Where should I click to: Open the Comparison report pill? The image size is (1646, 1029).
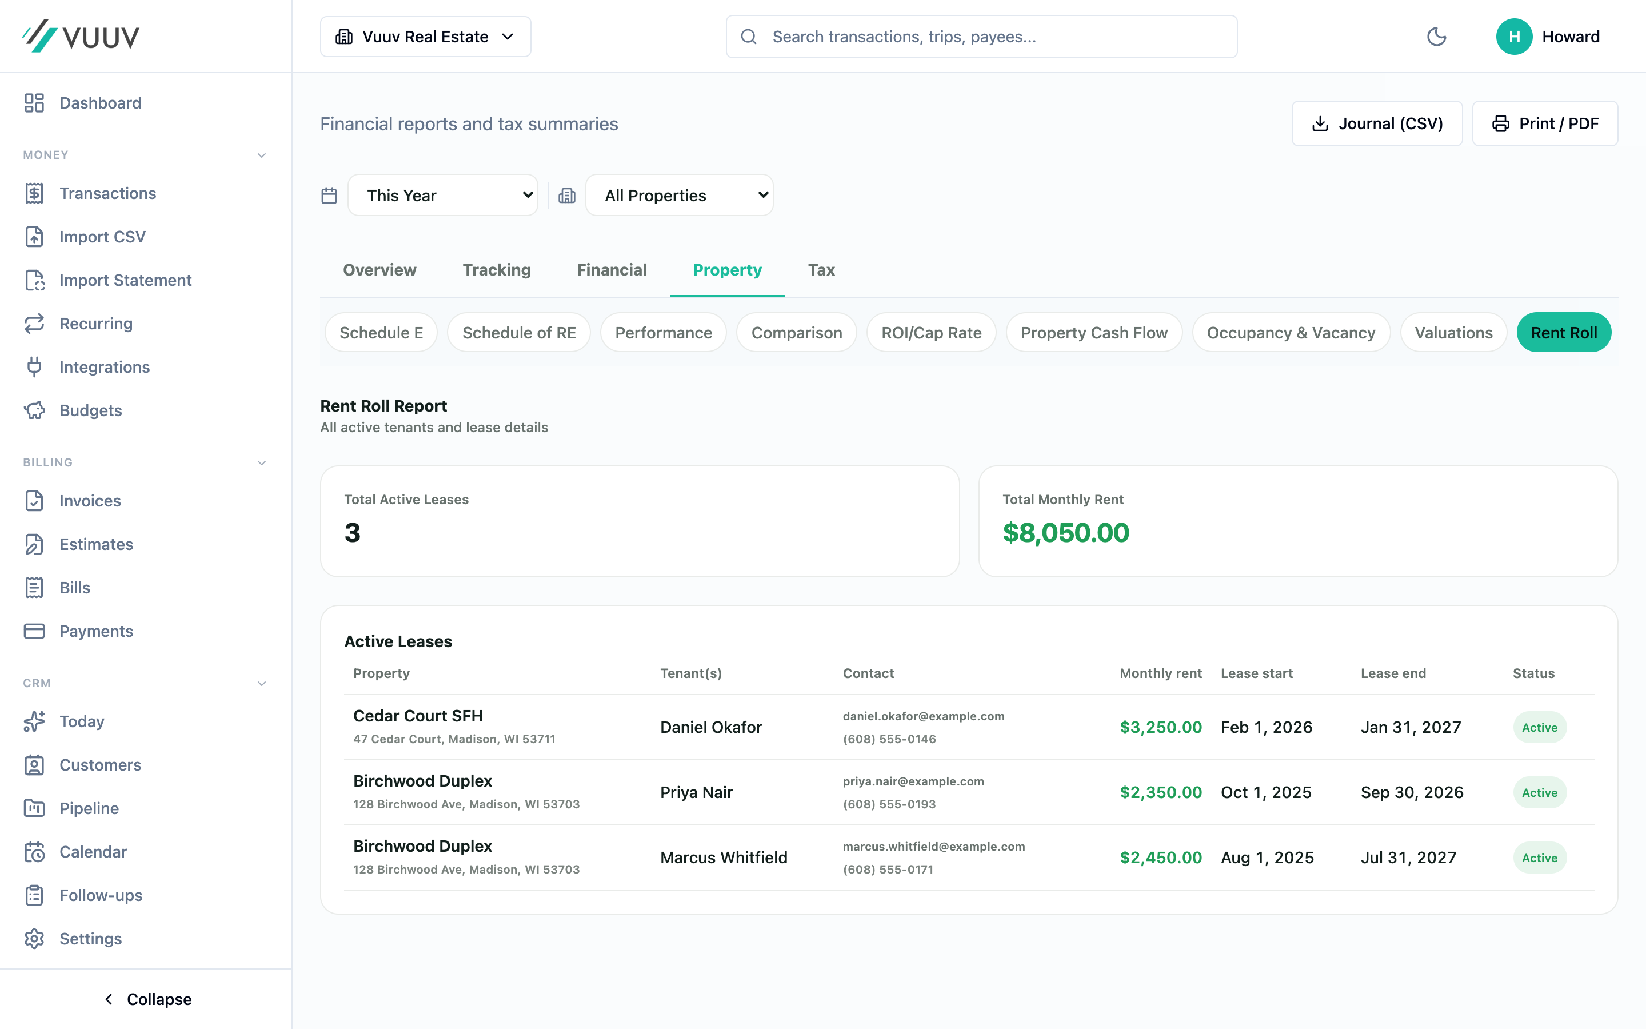pos(797,332)
